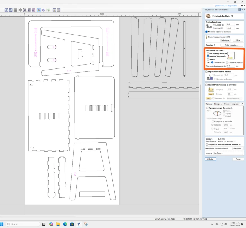Check Agregar rampa de entrada

(207, 108)
